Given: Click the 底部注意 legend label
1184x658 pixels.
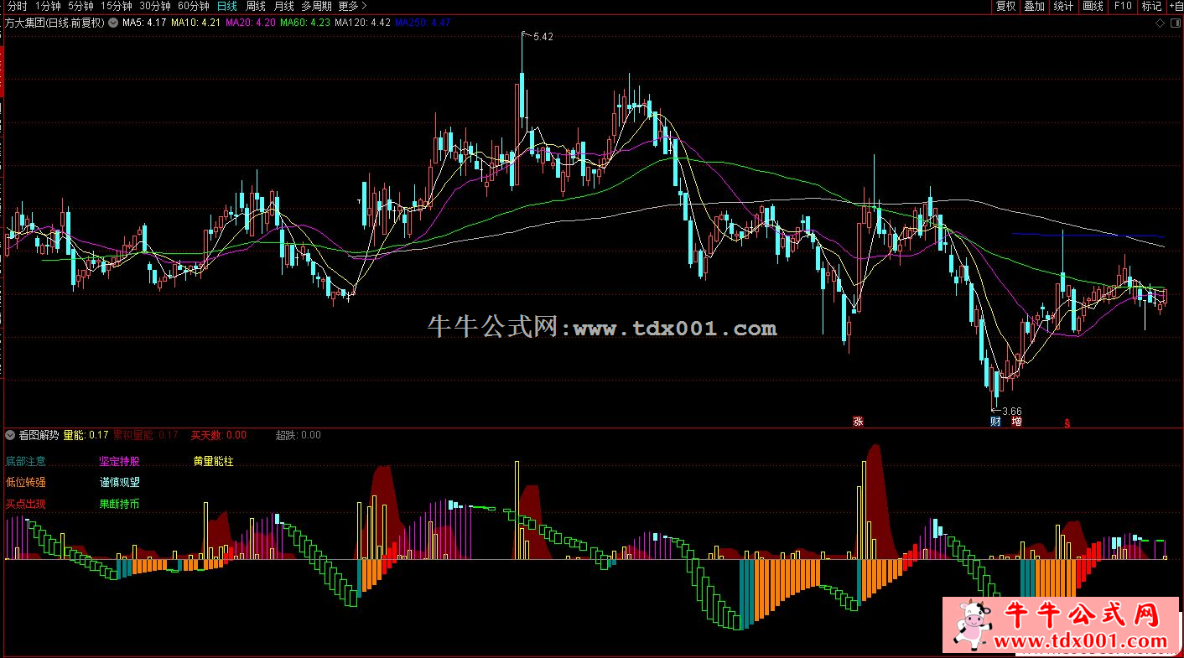Looking at the screenshot, I should (26, 461).
